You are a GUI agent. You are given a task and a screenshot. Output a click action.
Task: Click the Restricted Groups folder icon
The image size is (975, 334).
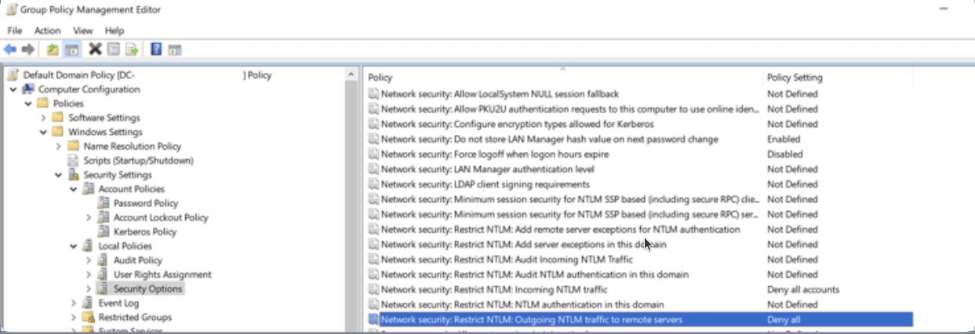tap(88, 318)
